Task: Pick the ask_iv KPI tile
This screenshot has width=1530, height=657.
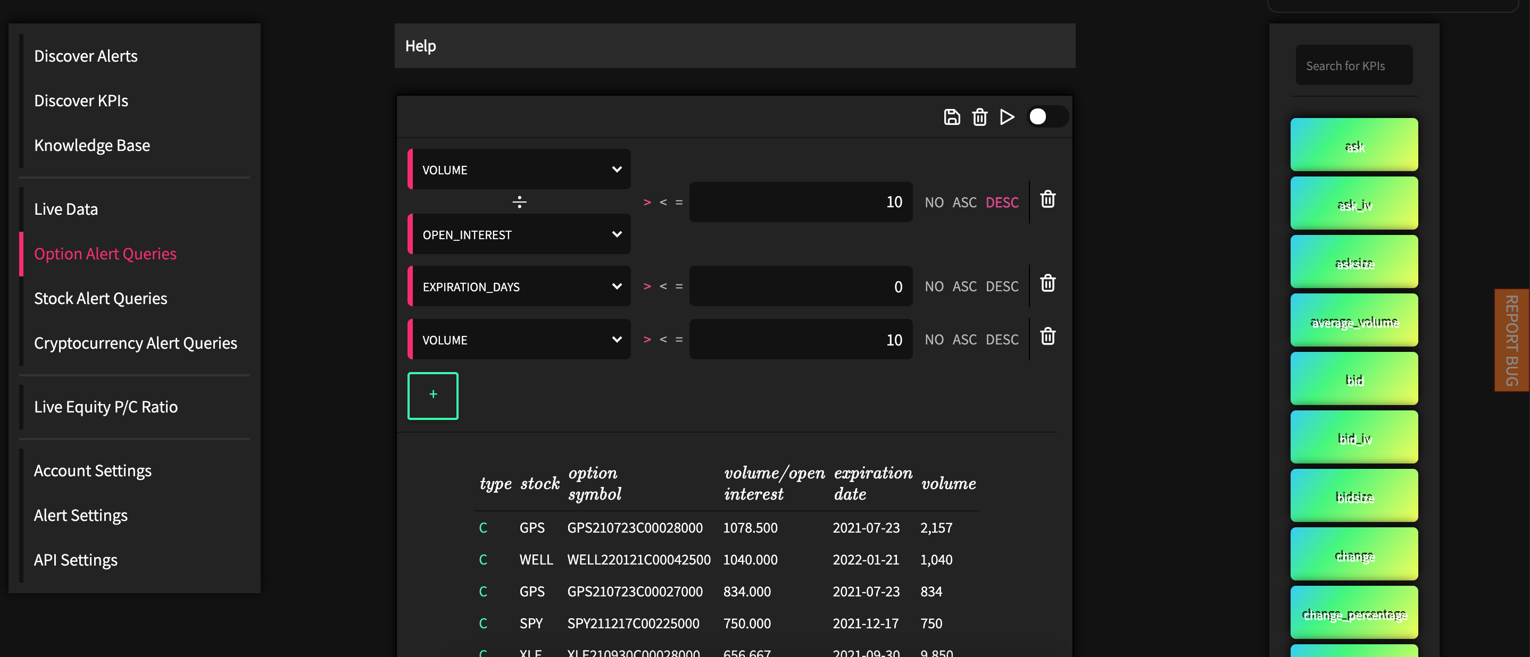Action: point(1353,203)
